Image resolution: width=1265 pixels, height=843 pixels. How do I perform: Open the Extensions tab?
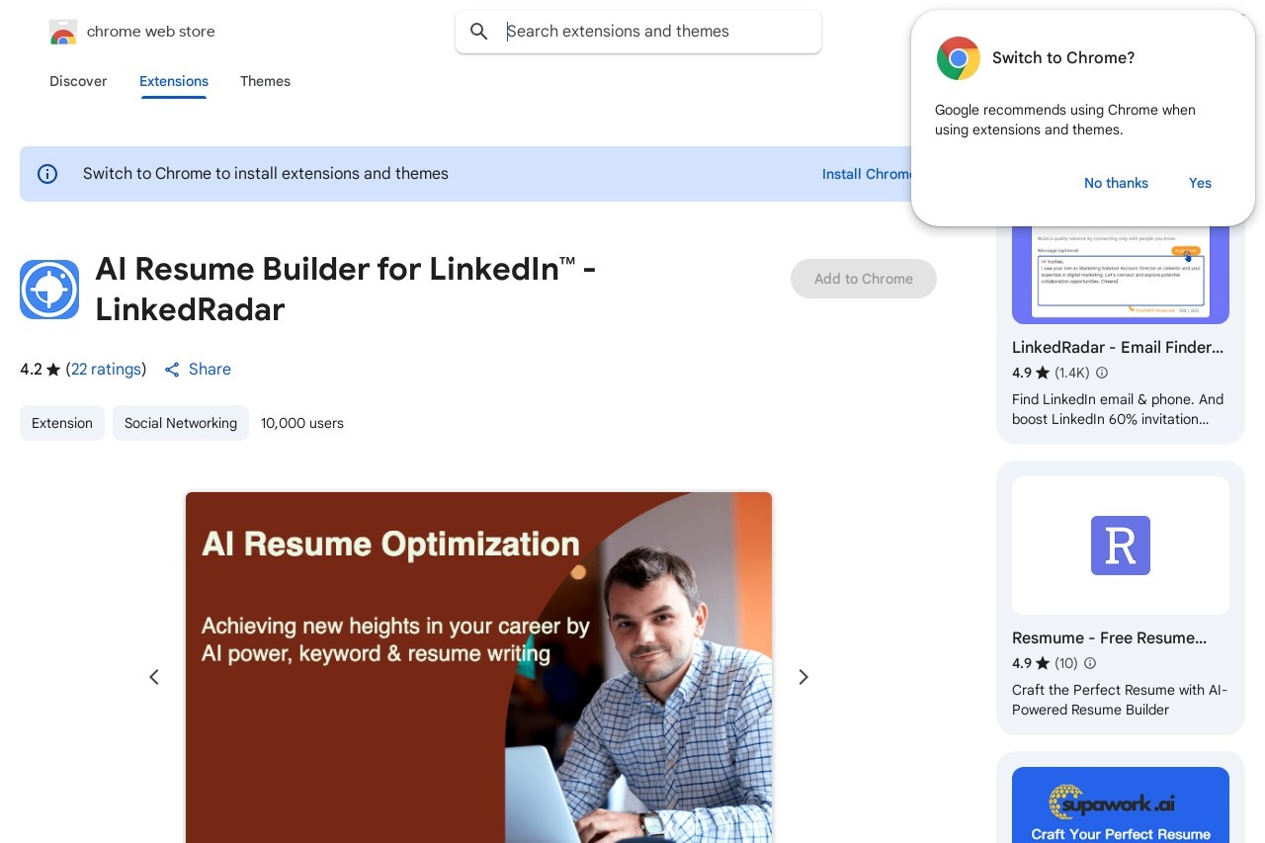tap(174, 81)
